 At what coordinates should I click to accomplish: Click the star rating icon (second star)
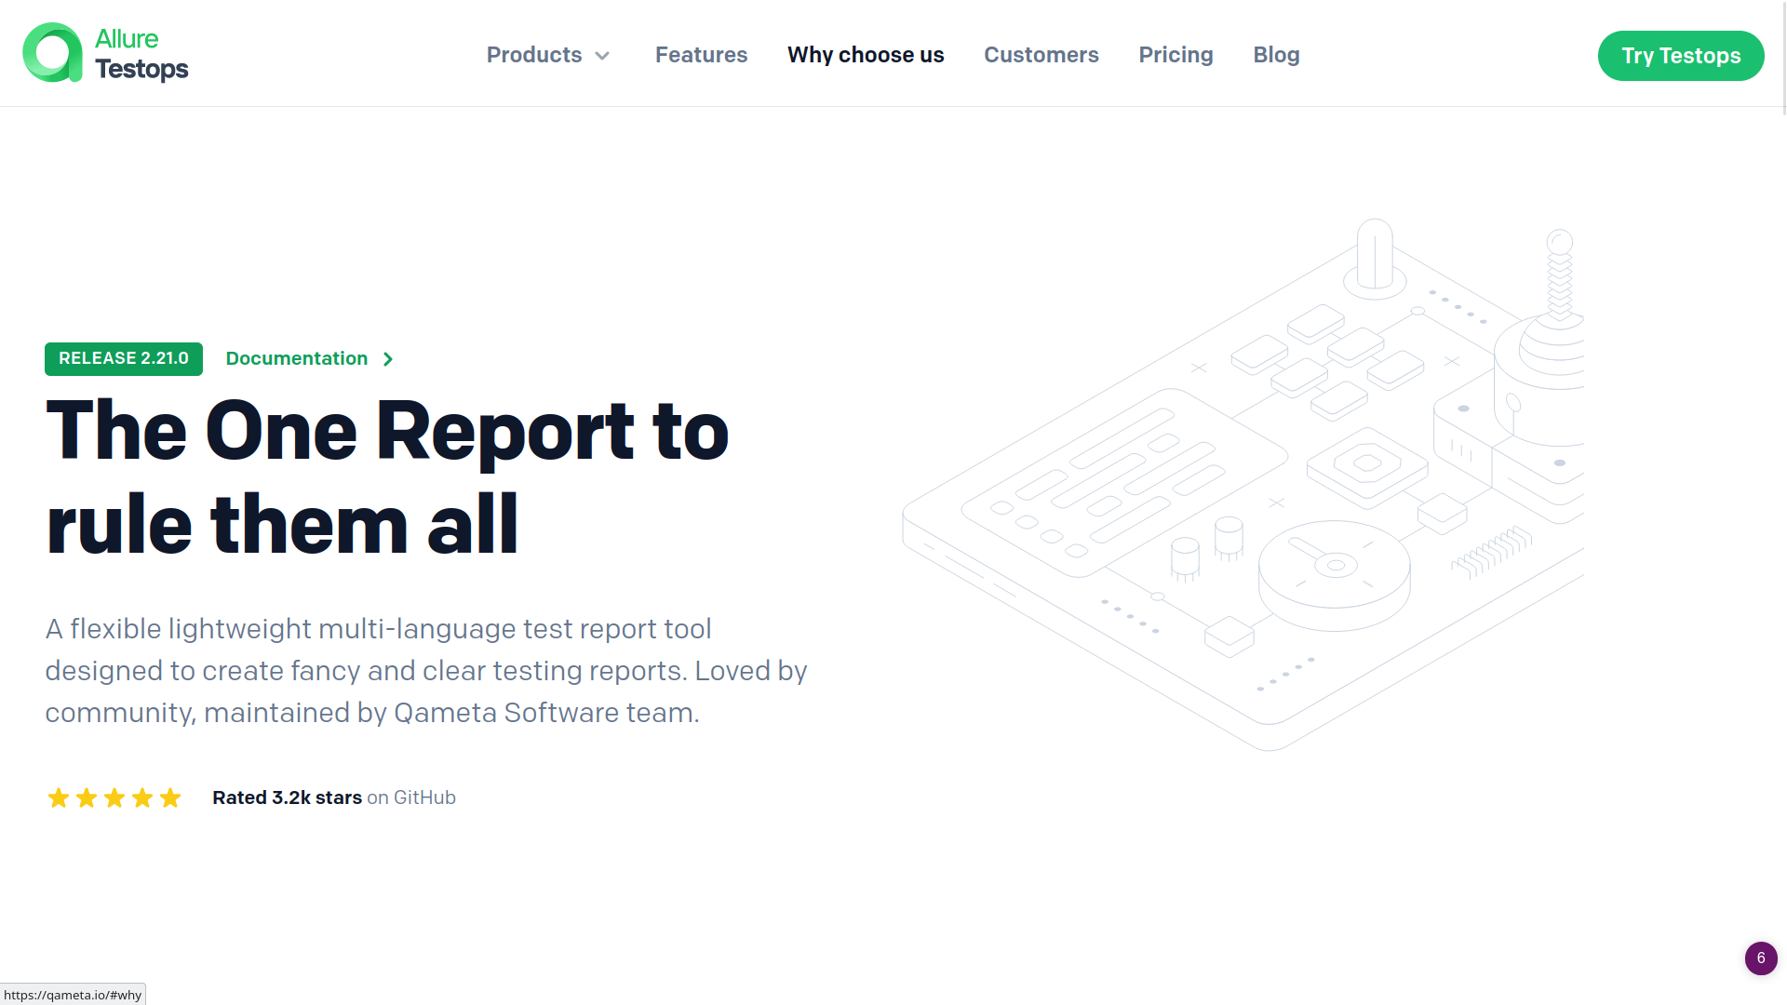86,797
